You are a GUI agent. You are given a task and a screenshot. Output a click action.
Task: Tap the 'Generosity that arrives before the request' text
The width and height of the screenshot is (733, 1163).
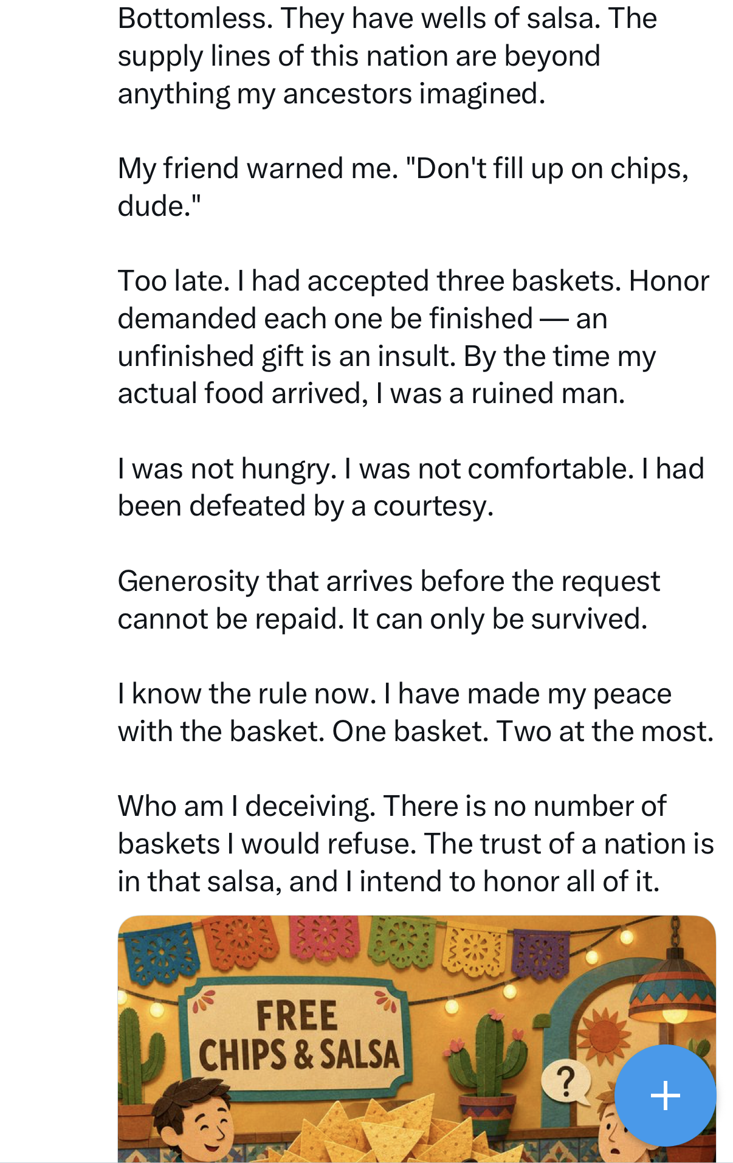(x=389, y=599)
